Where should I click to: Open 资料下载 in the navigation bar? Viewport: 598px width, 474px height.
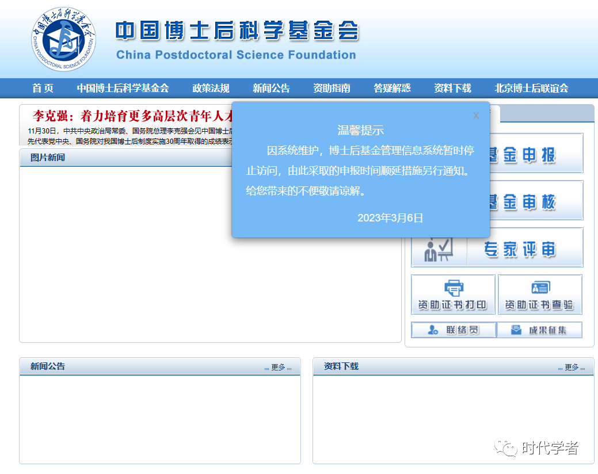tap(453, 89)
